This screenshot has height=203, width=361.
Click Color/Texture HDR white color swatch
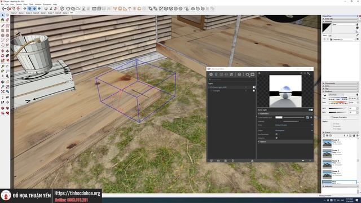[279, 117]
